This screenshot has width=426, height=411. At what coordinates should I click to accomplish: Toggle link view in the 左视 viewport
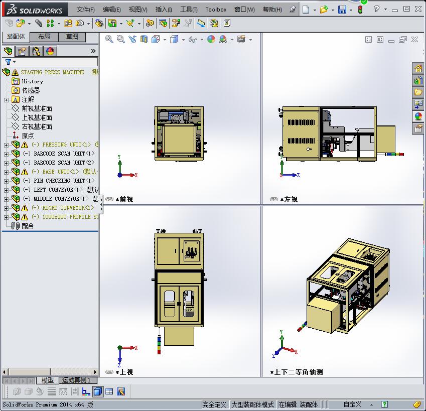[x=274, y=199]
